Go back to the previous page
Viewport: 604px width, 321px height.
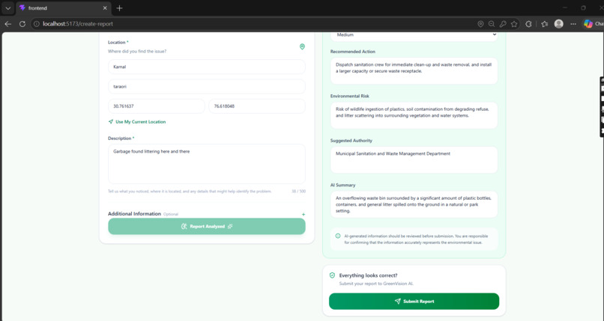(8, 24)
